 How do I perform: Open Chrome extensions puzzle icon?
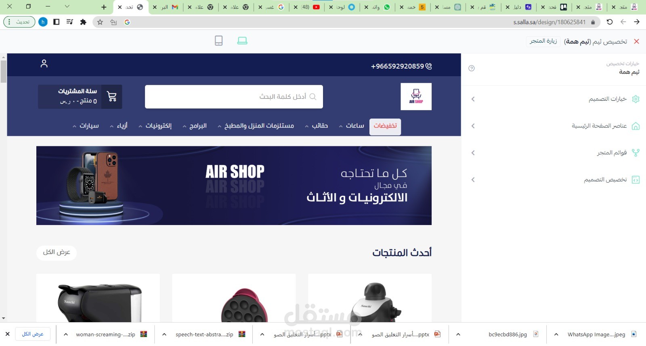tap(83, 22)
